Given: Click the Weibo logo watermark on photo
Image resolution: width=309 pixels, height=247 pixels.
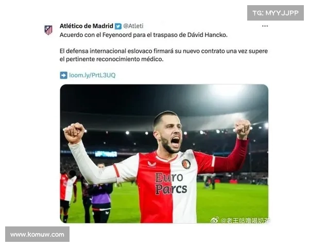Looking at the screenshot, I should pos(214,220).
